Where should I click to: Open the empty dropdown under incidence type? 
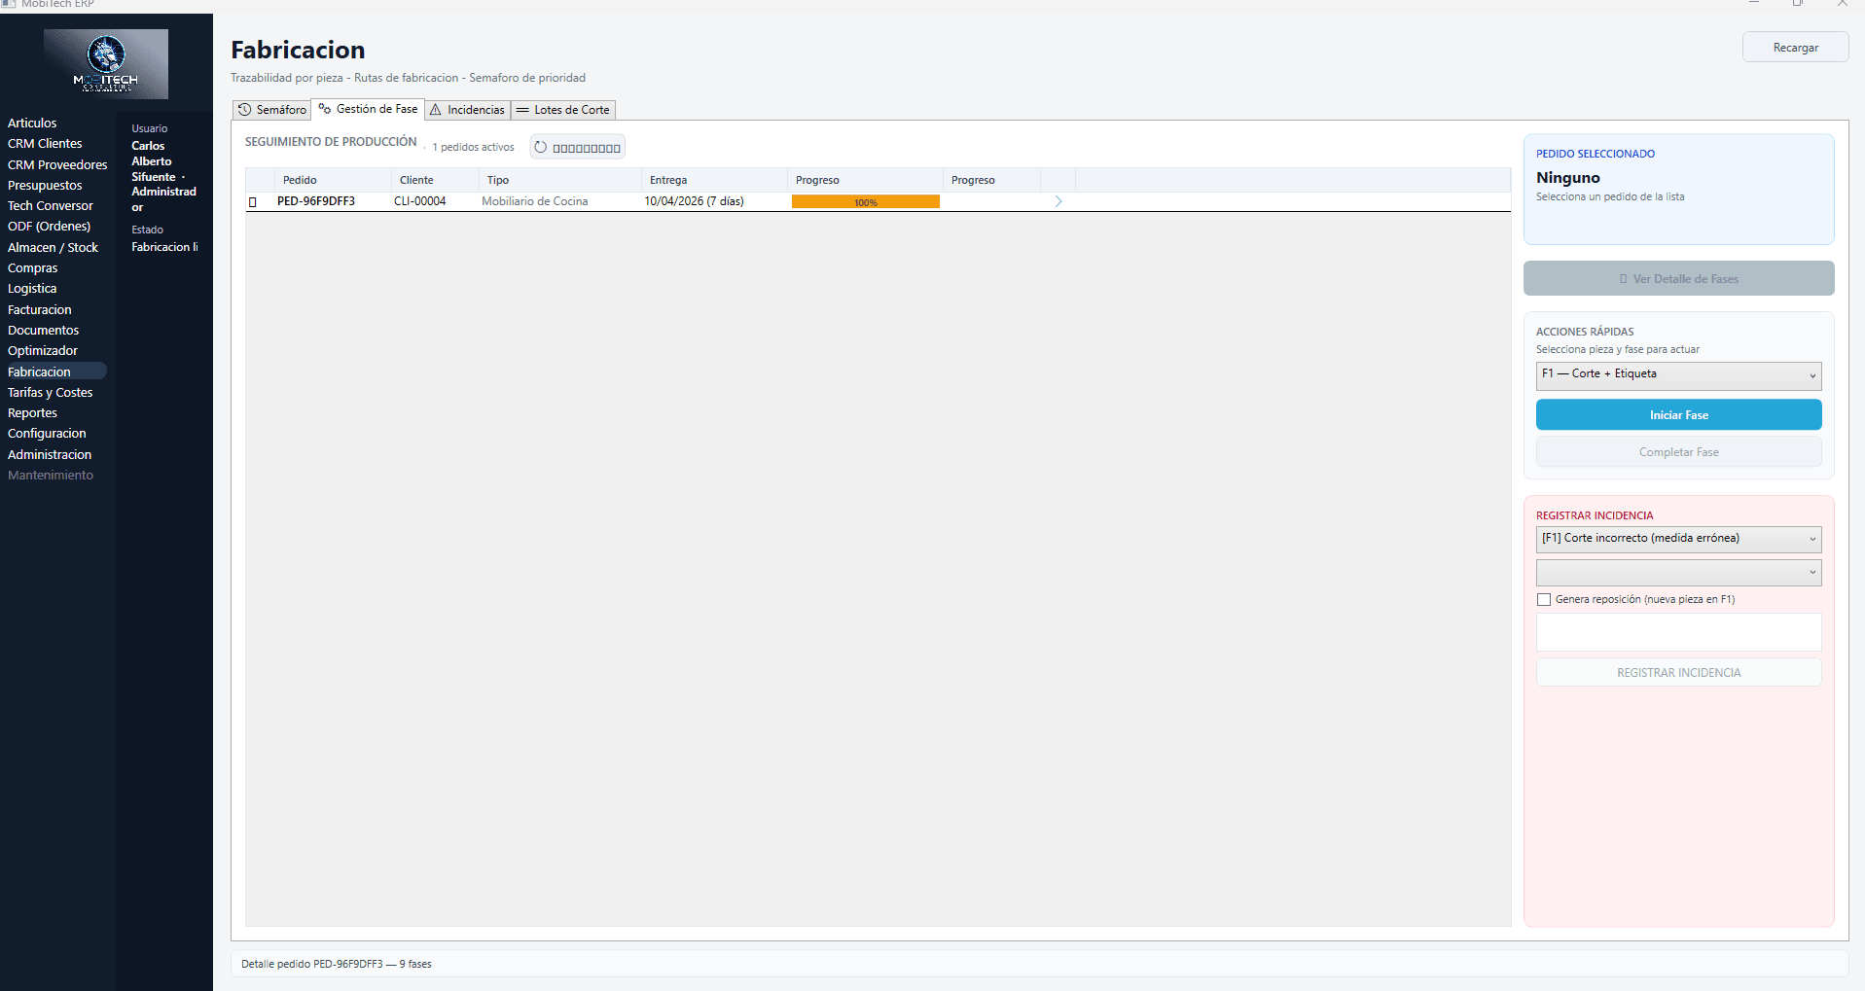click(x=1678, y=573)
